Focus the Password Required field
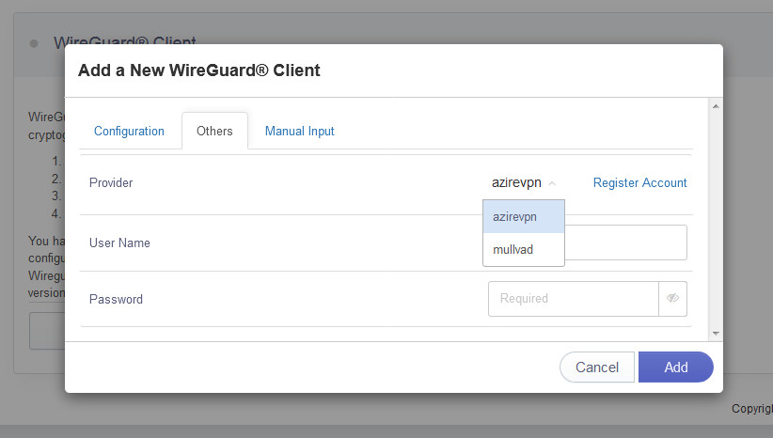Image resolution: width=773 pixels, height=438 pixels. [x=574, y=299]
